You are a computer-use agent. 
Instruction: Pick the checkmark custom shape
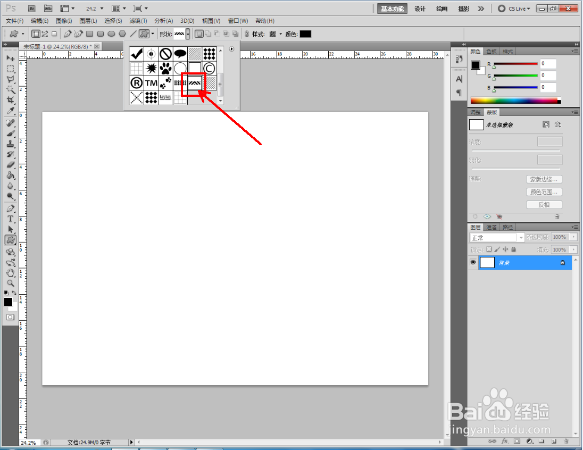tap(137, 54)
